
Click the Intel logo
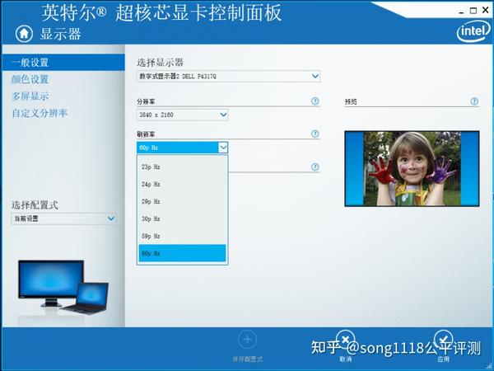pos(473,31)
